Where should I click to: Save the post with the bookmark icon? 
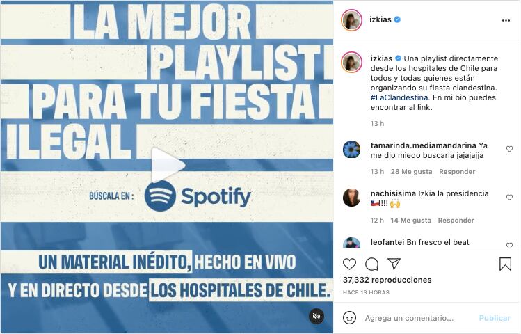click(x=505, y=264)
